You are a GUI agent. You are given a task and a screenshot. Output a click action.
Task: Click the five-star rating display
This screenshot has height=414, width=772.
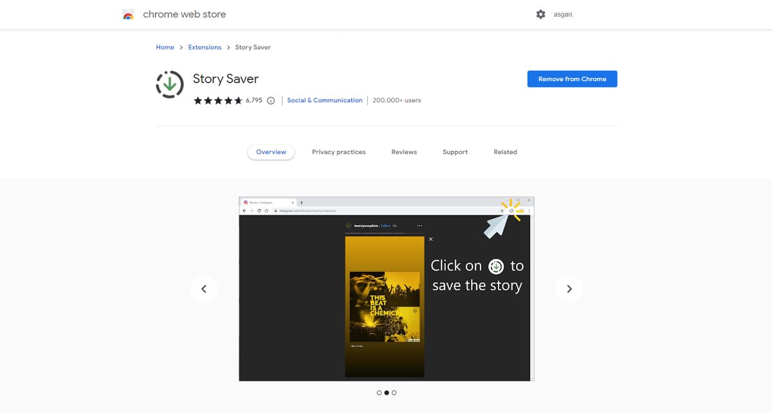[x=218, y=100]
